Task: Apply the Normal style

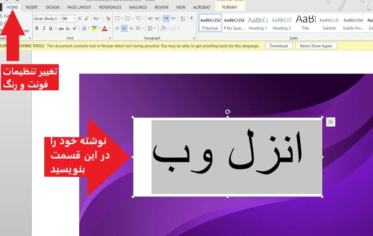Action: [x=210, y=23]
